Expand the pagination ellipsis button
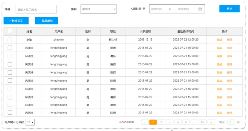Image resolution: width=248 pixels, height=131 pixels. pos(194,122)
